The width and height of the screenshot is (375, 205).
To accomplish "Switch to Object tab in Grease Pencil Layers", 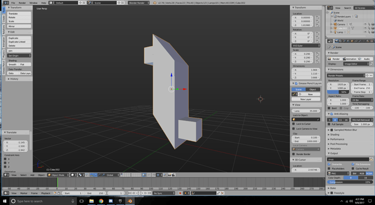I will click(x=312, y=89).
